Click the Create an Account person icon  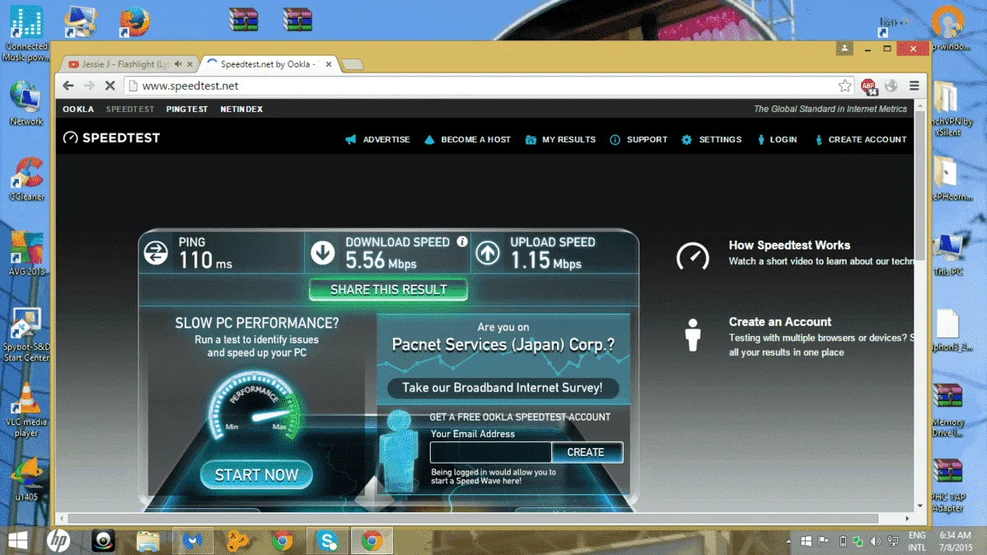point(692,335)
